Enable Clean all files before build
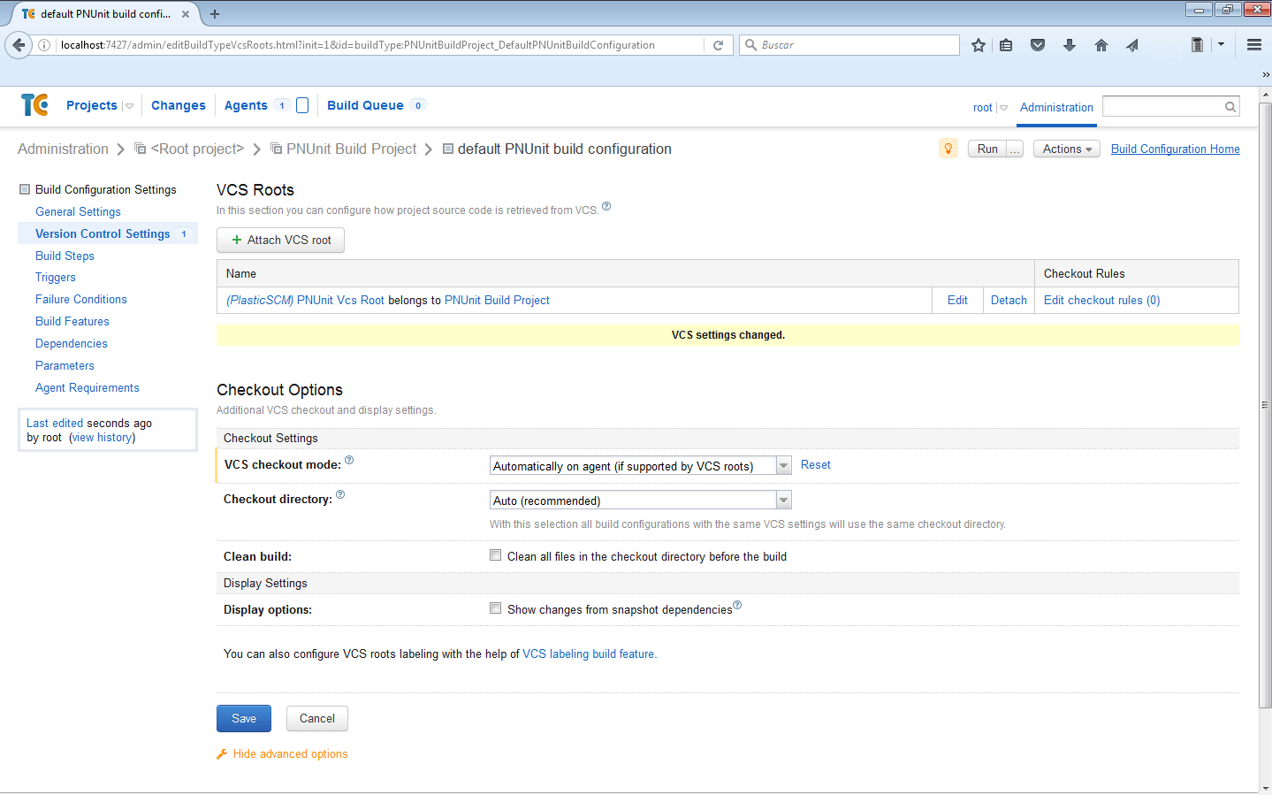Image resolution: width=1272 pixels, height=795 pixels. tap(496, 555)
